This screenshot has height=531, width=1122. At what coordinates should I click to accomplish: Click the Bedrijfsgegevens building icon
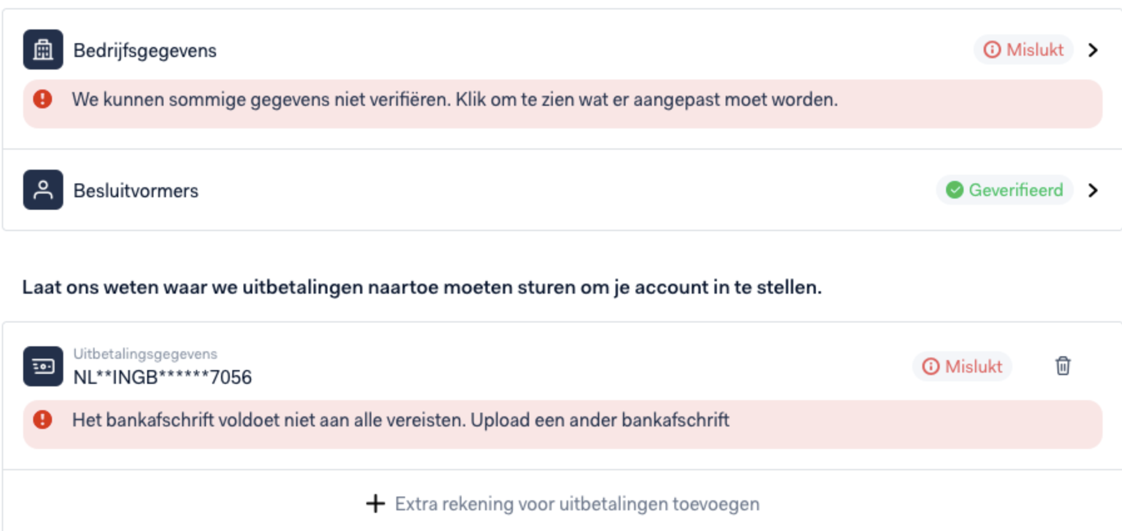click(43, 49)
